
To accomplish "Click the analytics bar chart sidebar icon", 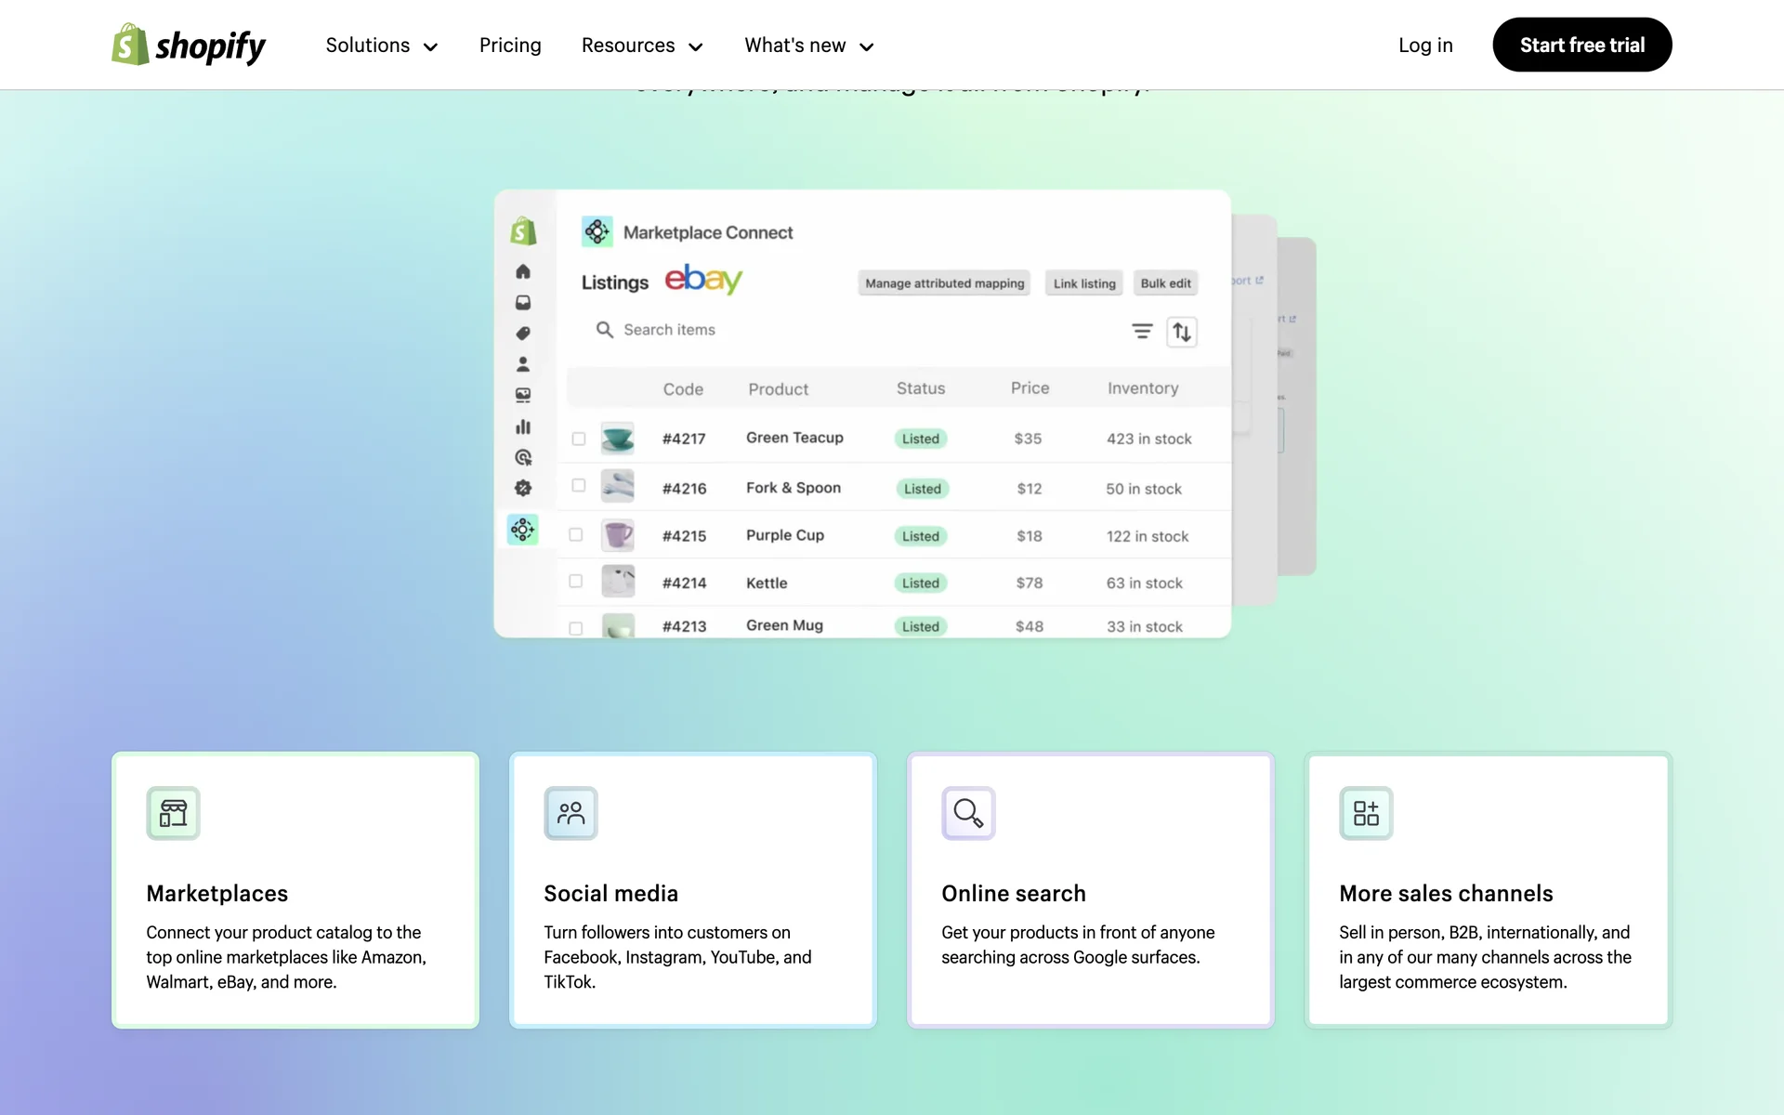I will click(523, 426).
